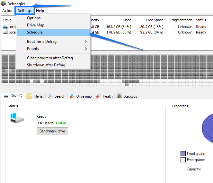The height and width of the screenshot is (183, 213).
Task: Select the second local disk drive icon
Action: tap(5, 32)
